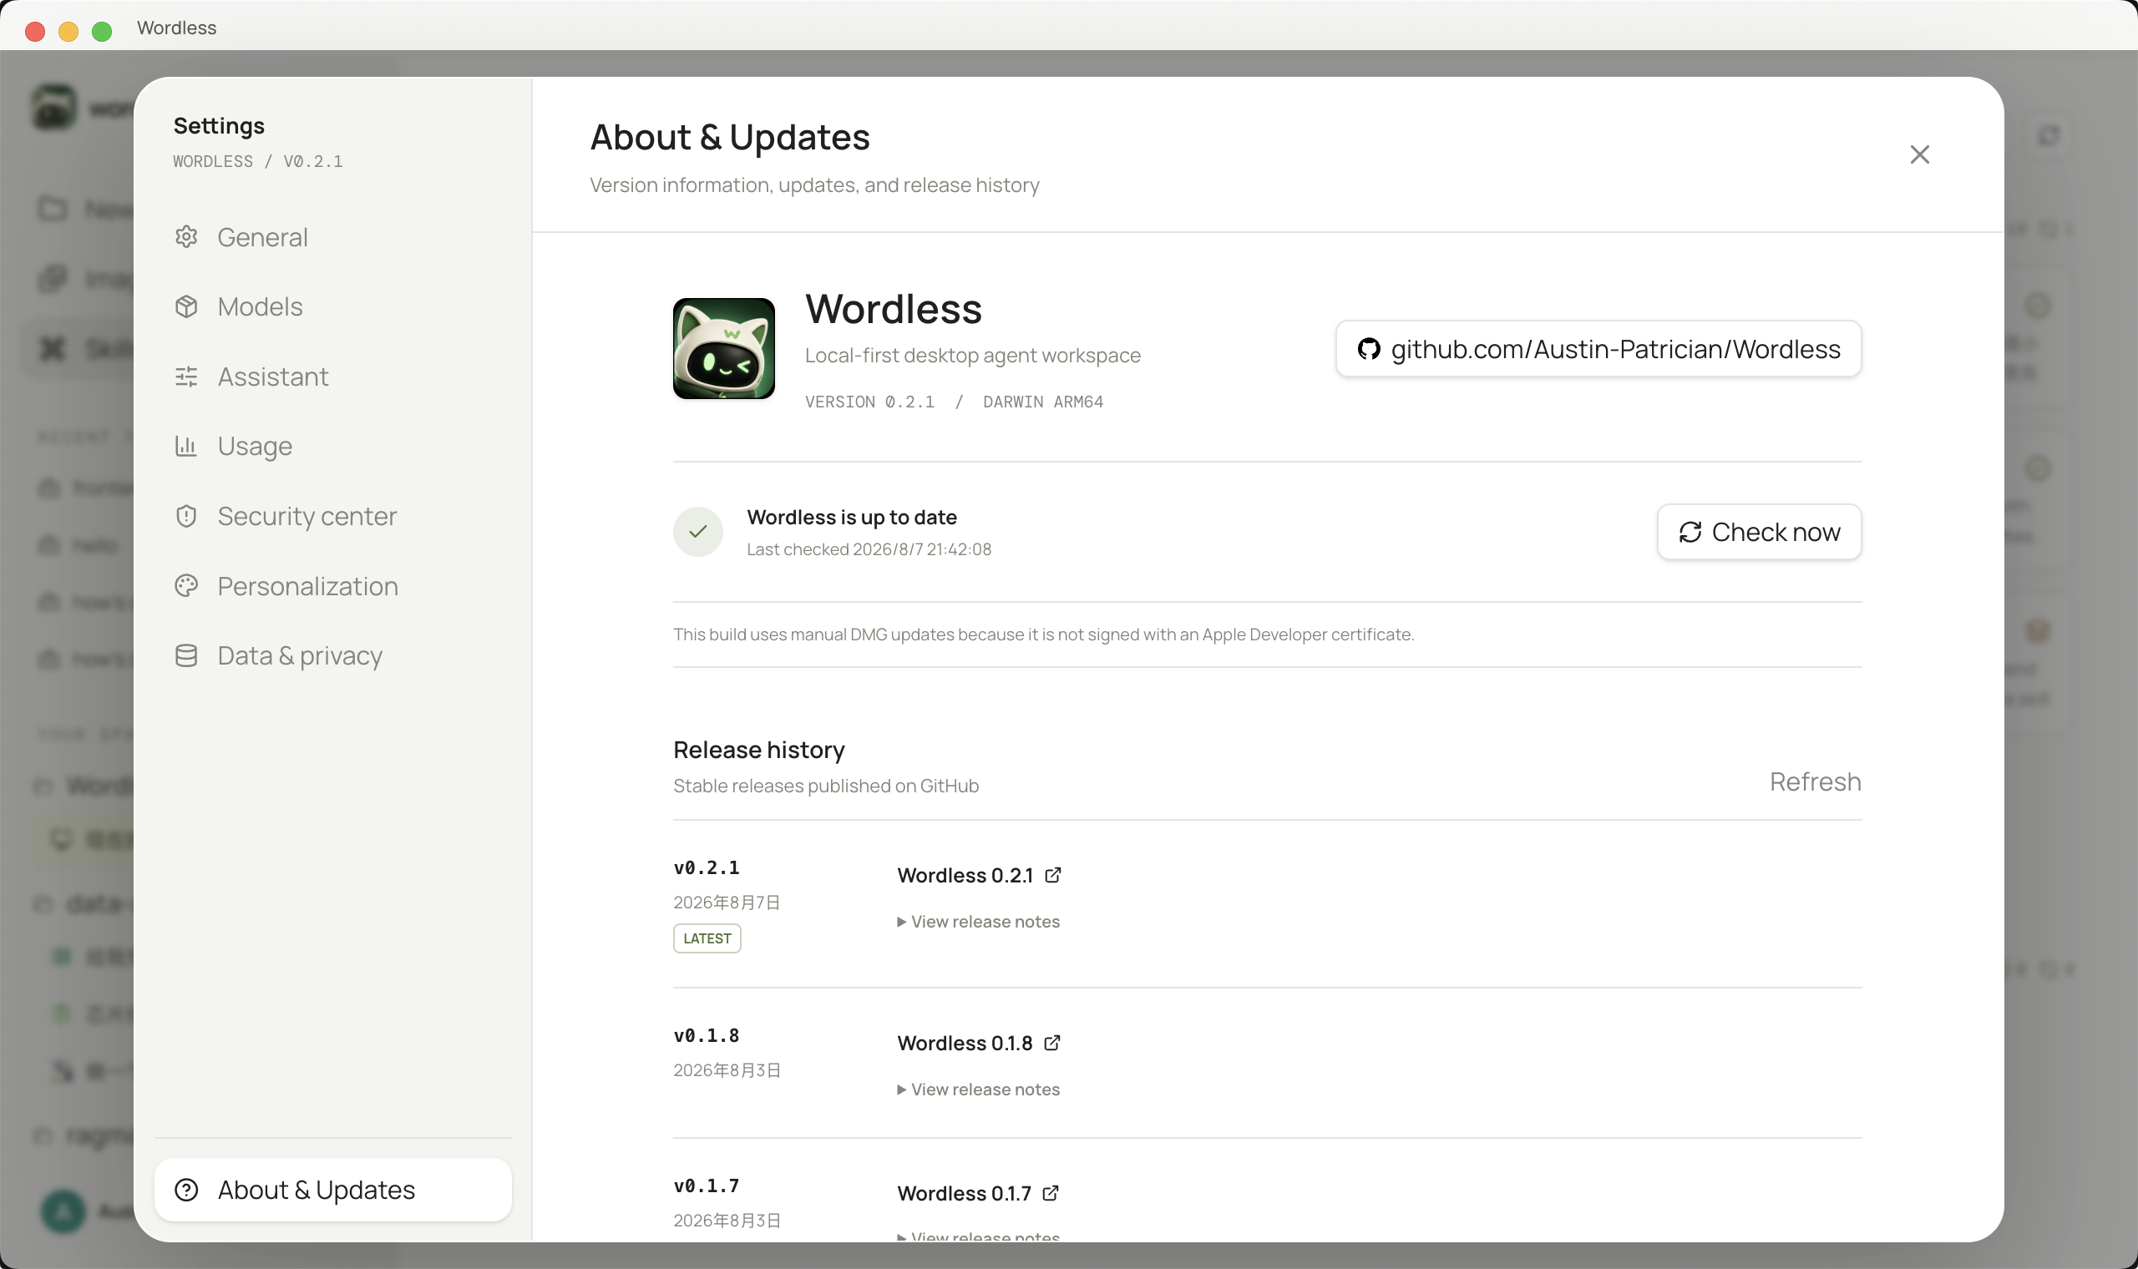Click the Version information, updates, and release history subtitle
This screenshot has height=1269, width=2138.
[x=815, y=185]
